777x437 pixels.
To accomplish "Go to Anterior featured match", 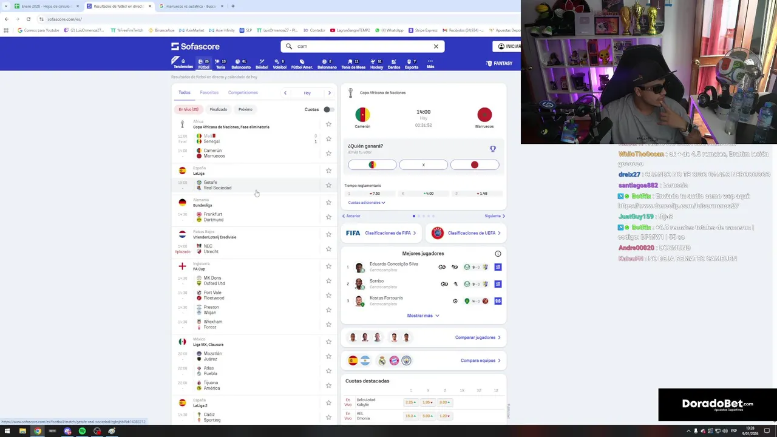I will 351,216.
